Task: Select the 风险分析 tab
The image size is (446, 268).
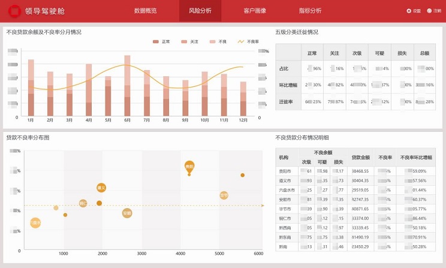Action: 200,11
